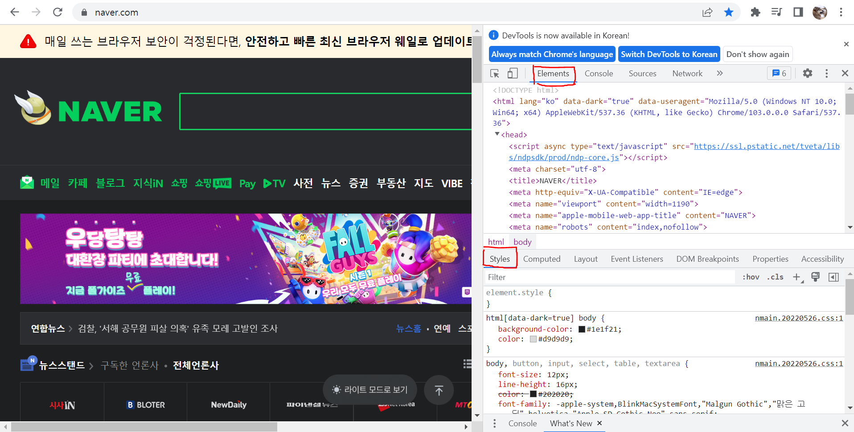Open the #202020 color swatch

[533, 394]
